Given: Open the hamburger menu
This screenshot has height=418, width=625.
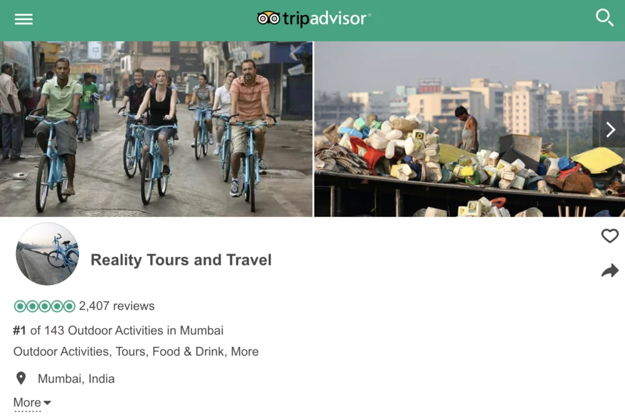Looking at the screenshot, I should 24,19.
